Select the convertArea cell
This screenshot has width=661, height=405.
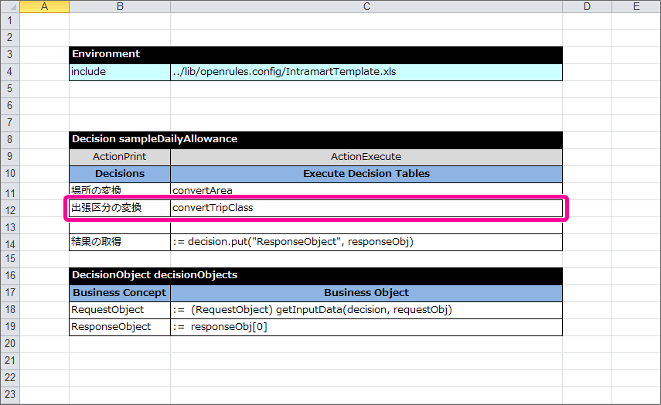pyautogui.click(x=366, y=190)
